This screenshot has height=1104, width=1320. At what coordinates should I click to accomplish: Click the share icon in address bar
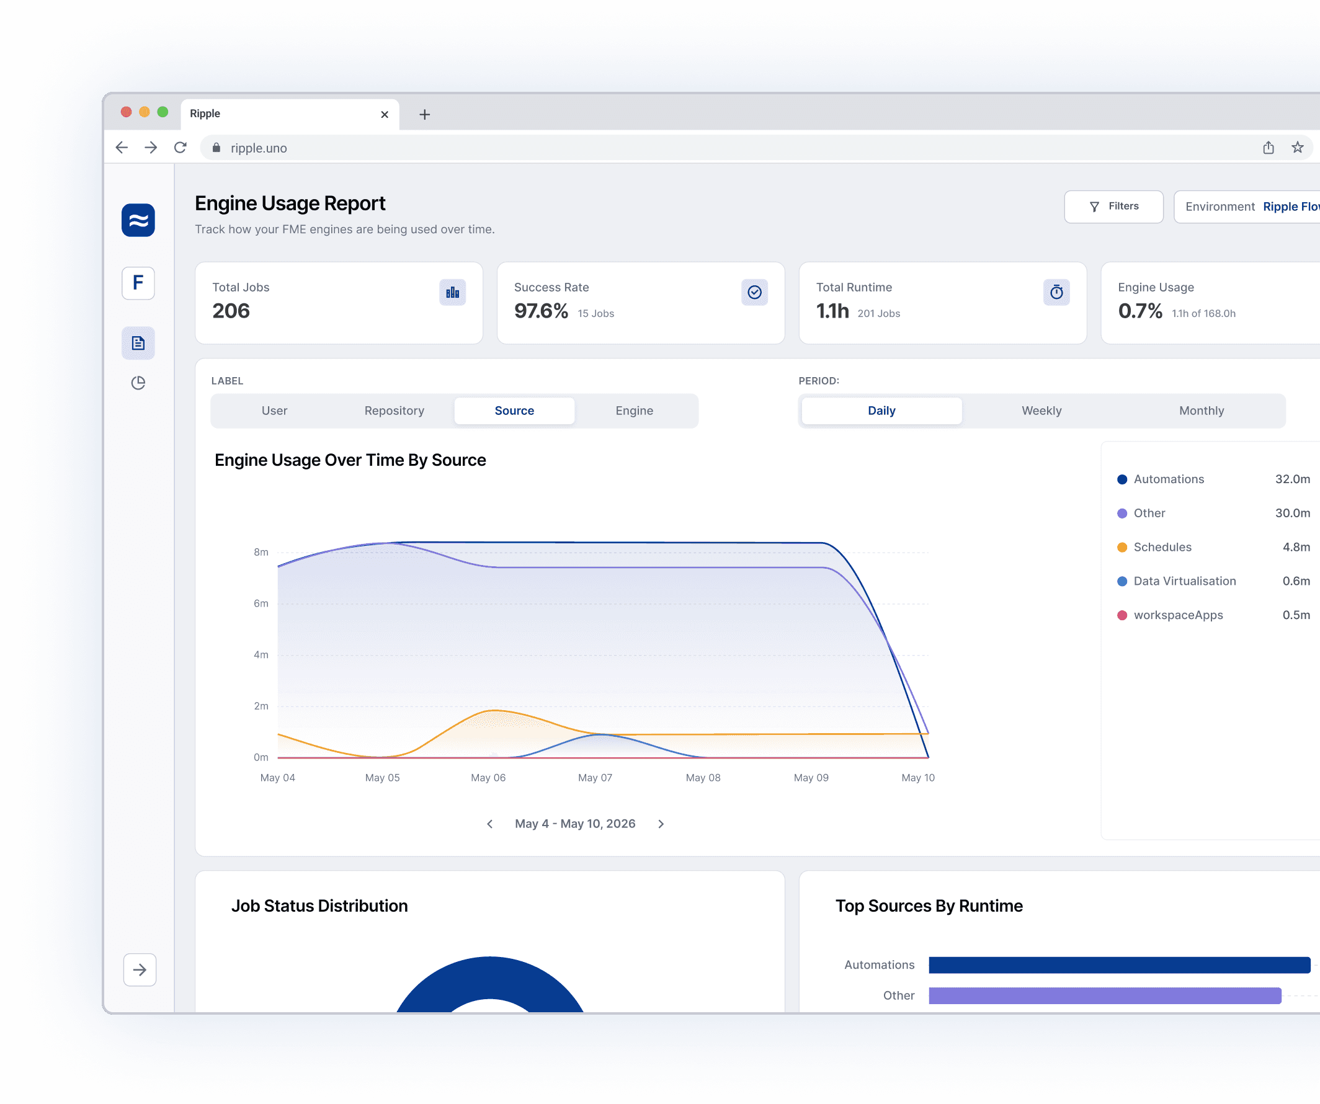pyautogui.click(x=1269, y=148)
